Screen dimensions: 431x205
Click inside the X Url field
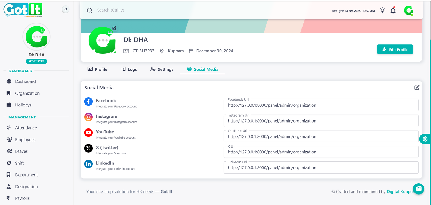(321, 152)
